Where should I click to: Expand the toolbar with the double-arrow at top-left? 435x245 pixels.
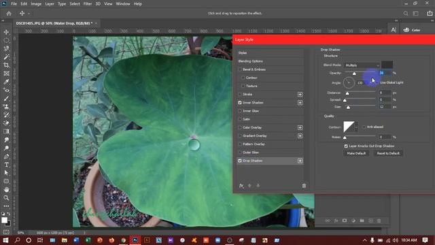click(3, 20)
